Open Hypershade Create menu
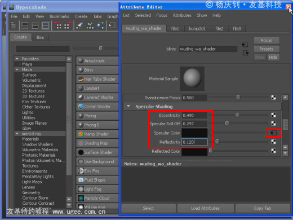Screen dimensions: 293x220 pos(81,16)
